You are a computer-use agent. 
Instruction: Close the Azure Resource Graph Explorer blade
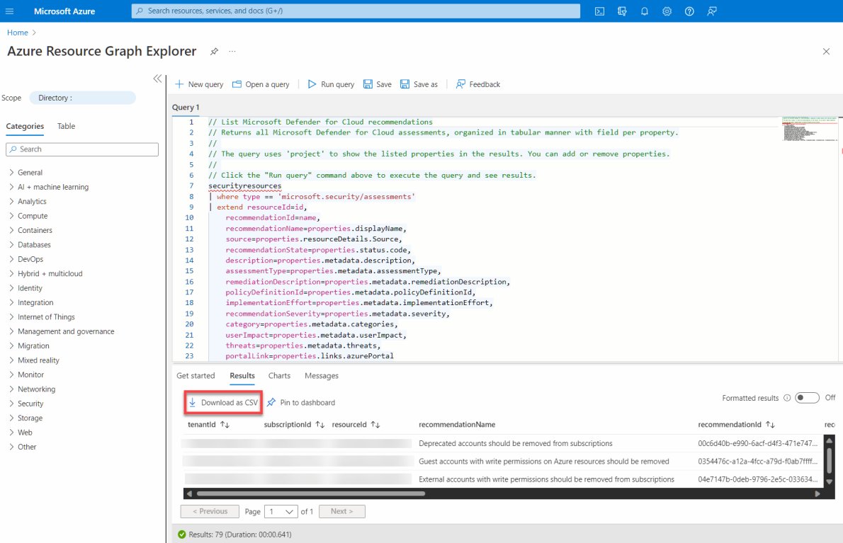(826, 52)
